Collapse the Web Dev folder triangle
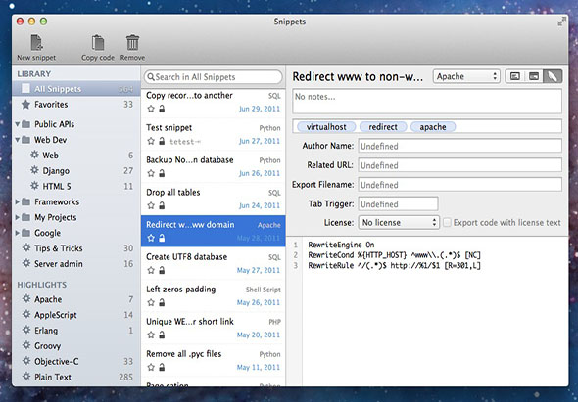 pyautogui.click(x=18, y=140)
